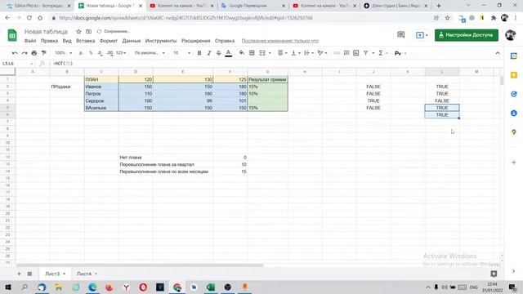Undo the last action in toolbar
Screen dimensions: 523x294
[x=15, y=53]
